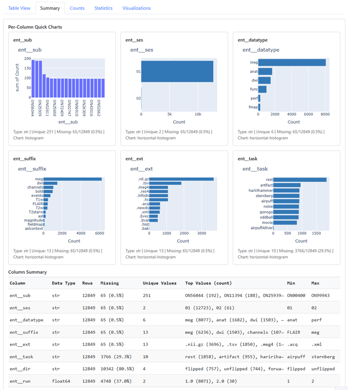The width and height of the screenshot is (348, 390).
Task: Click the float64 data type cell
Action: coord(61,381)
